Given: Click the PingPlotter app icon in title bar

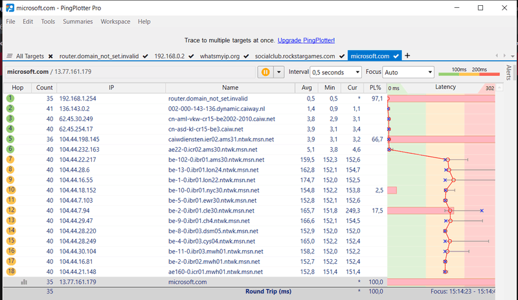Looking at the screenshot, I should (x=10, y=8).
